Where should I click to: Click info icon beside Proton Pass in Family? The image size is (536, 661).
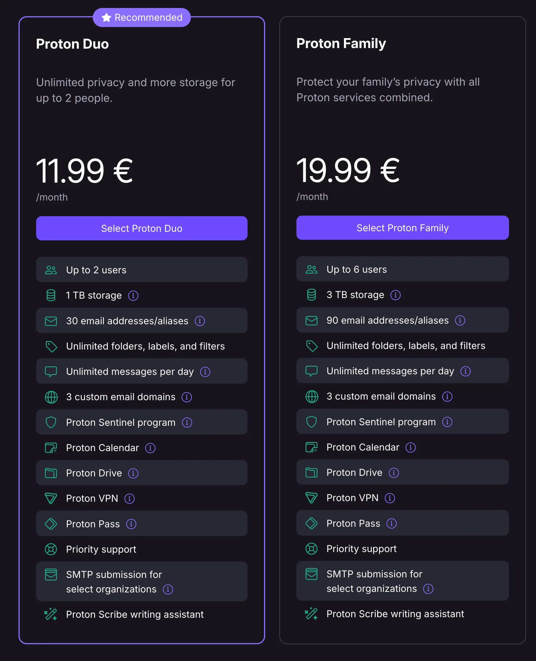tap(391, 523)
